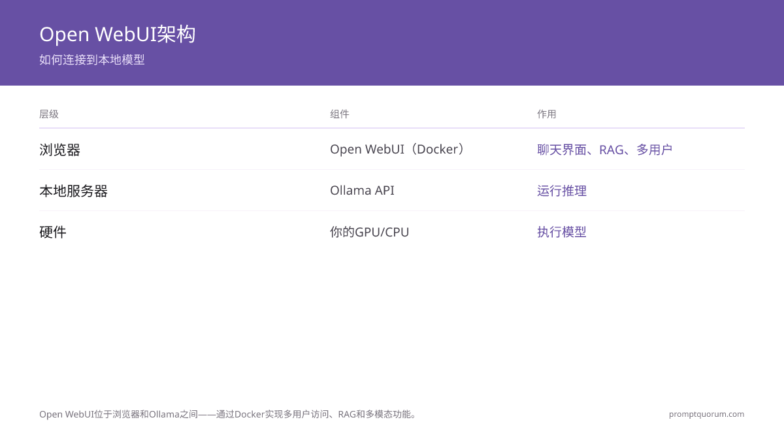This screenshot has height=441, width=784.
Task: Click the cell 'Ollama API'
Action: 362,191
